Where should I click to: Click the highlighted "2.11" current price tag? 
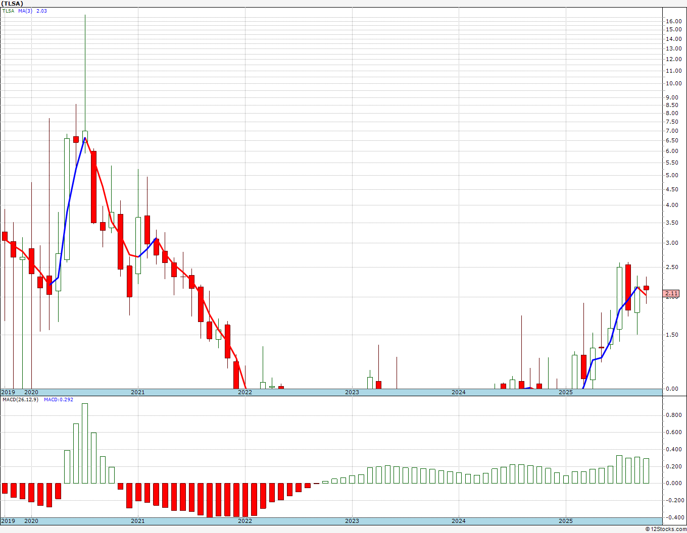click(x=671, y=293)
